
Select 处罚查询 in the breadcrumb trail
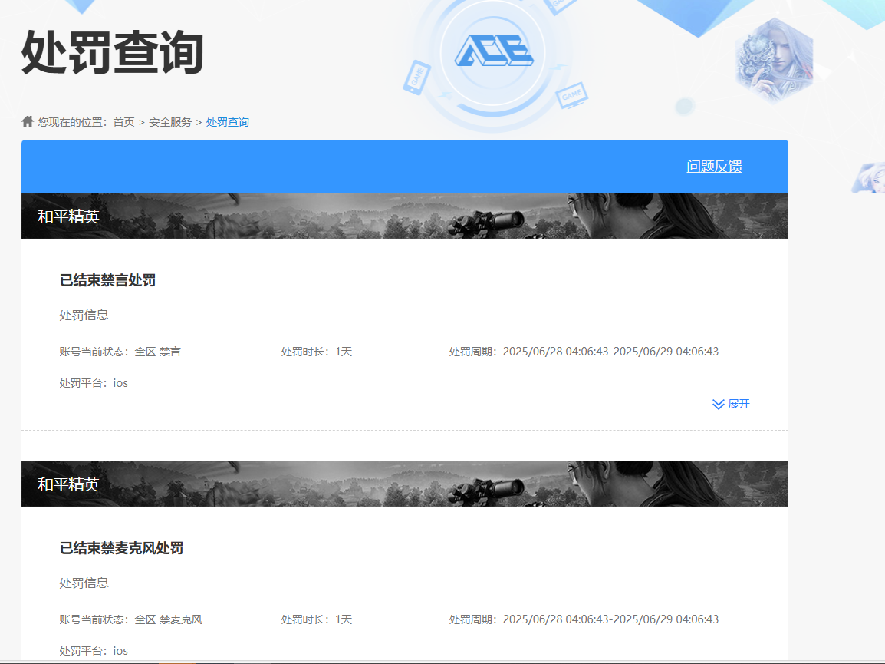(227, 122)
